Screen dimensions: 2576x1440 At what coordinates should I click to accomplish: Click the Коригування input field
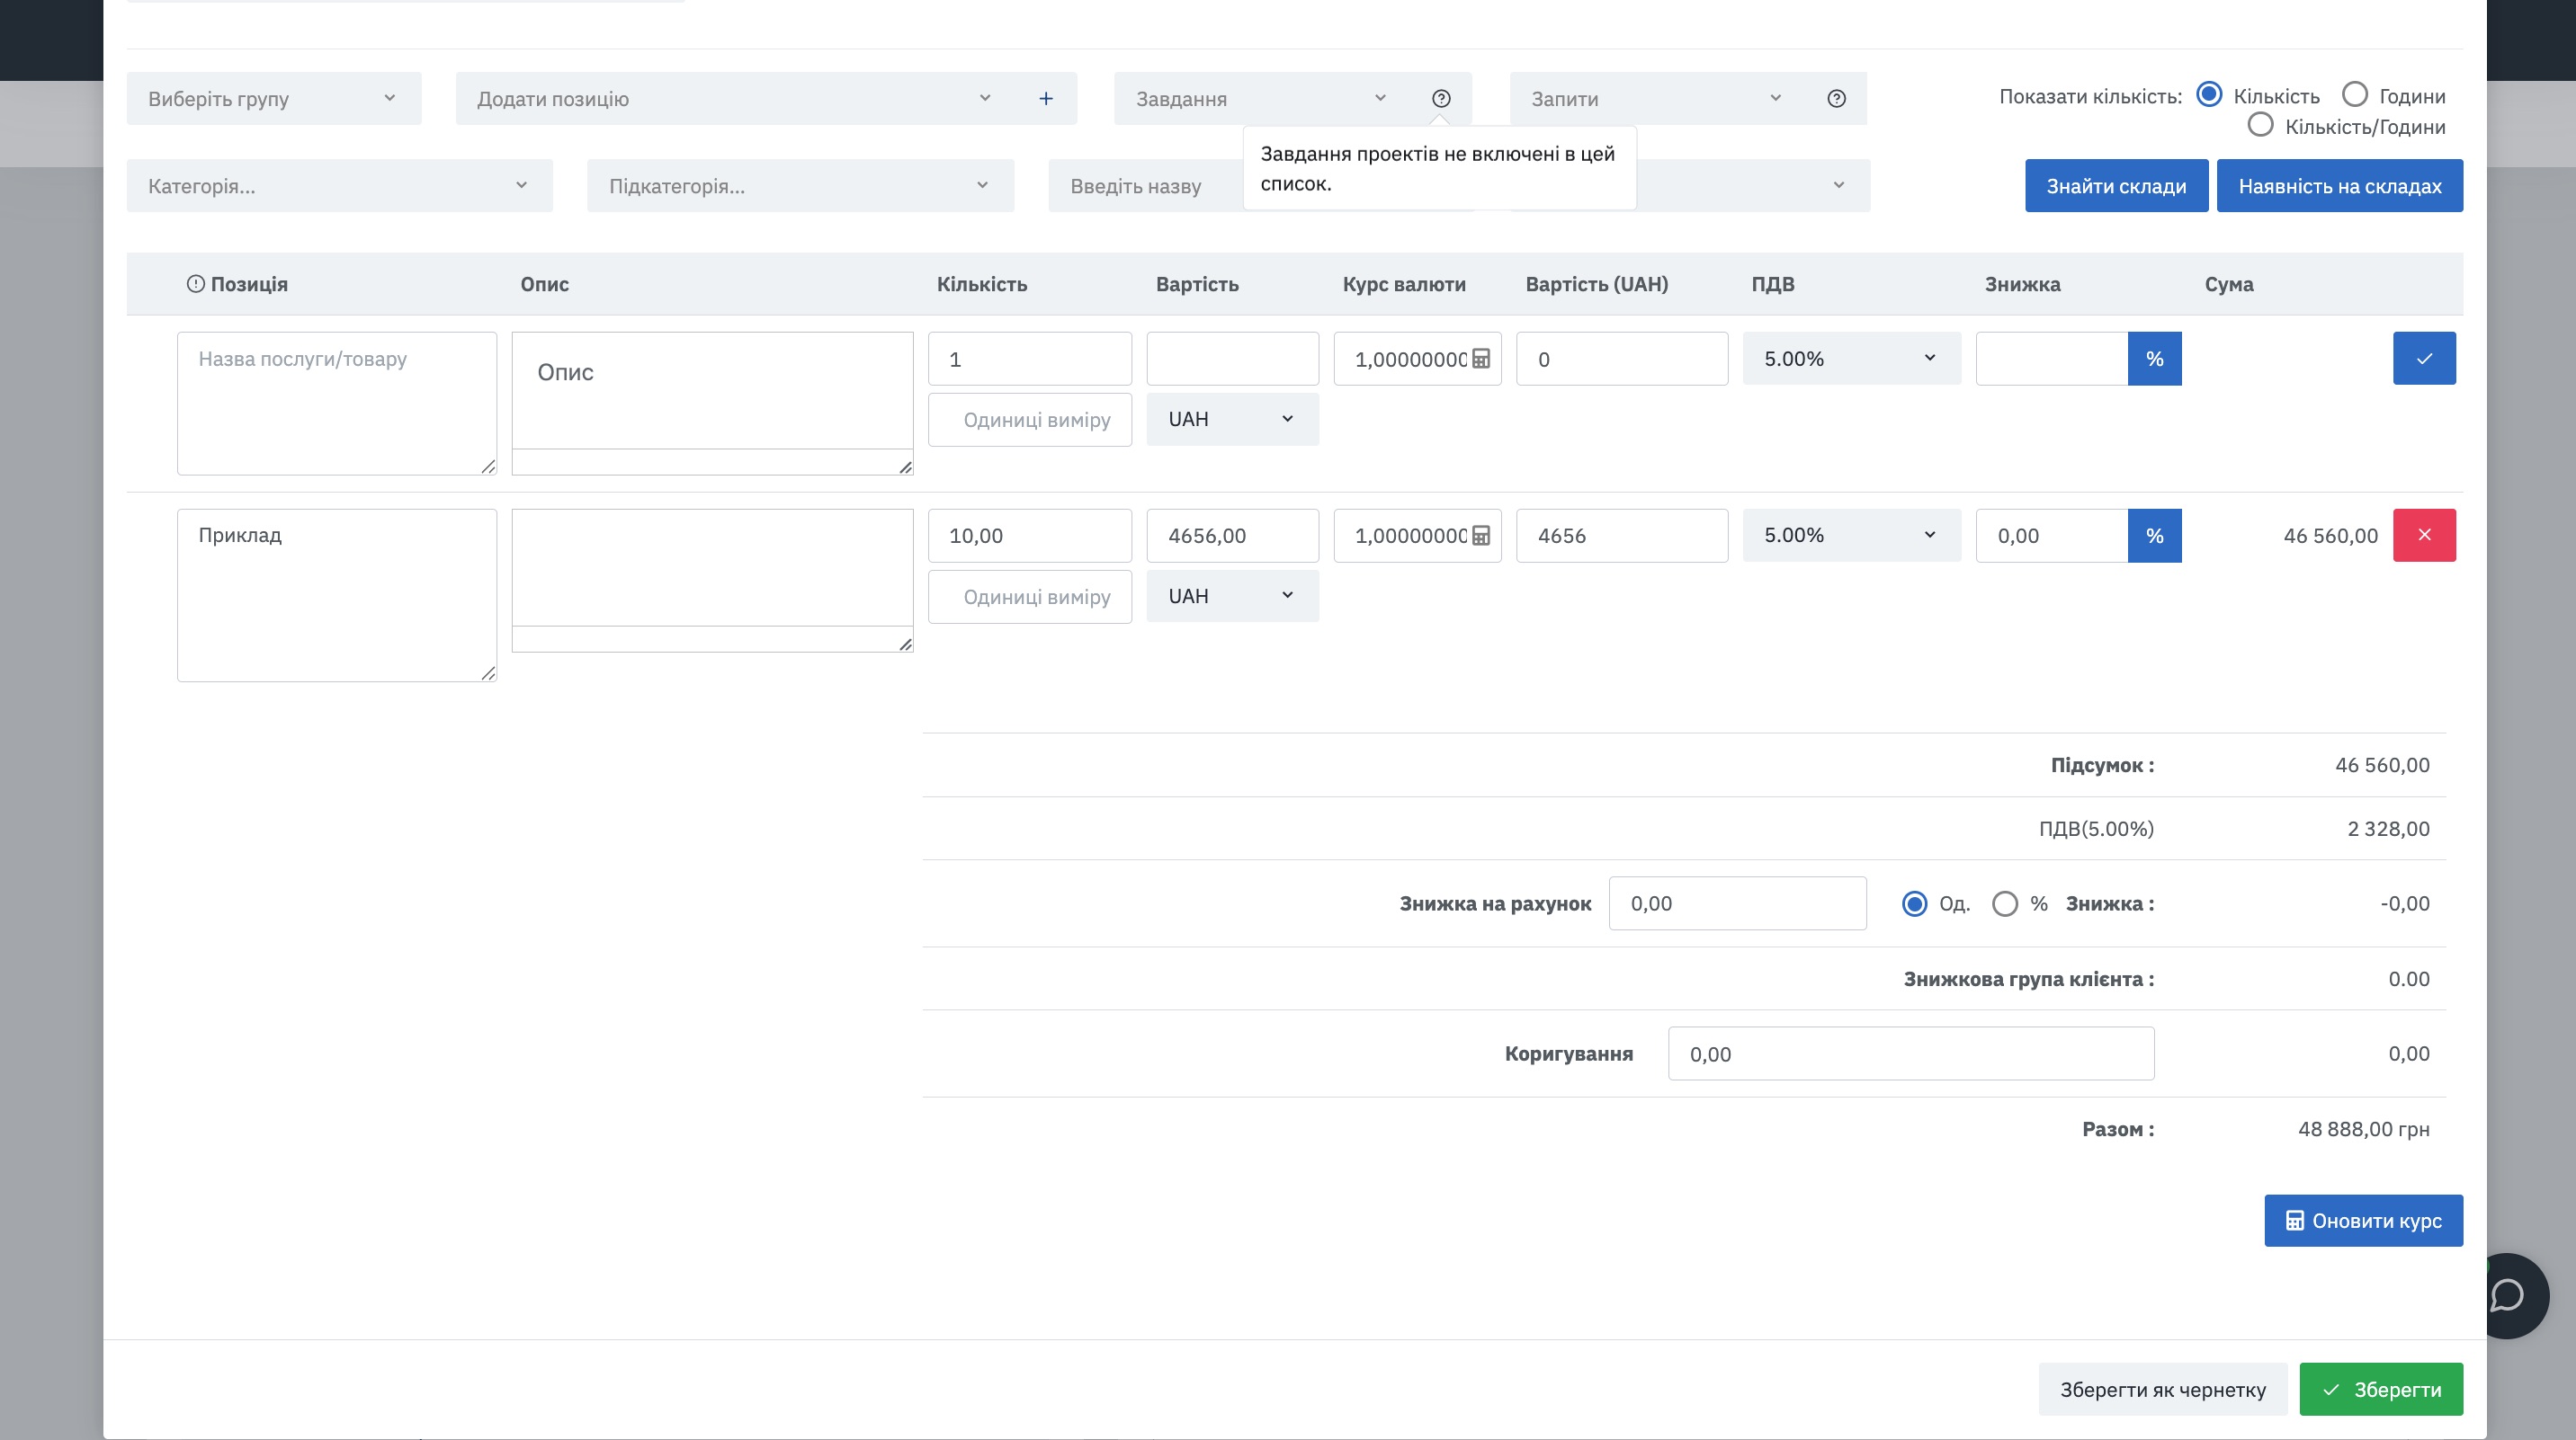(1910, 1053)
